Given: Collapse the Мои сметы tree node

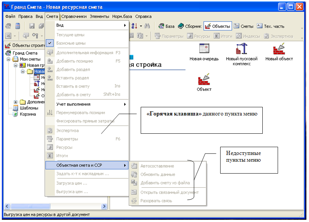Looking at the screenshot, I should click(x=9, y=59).
